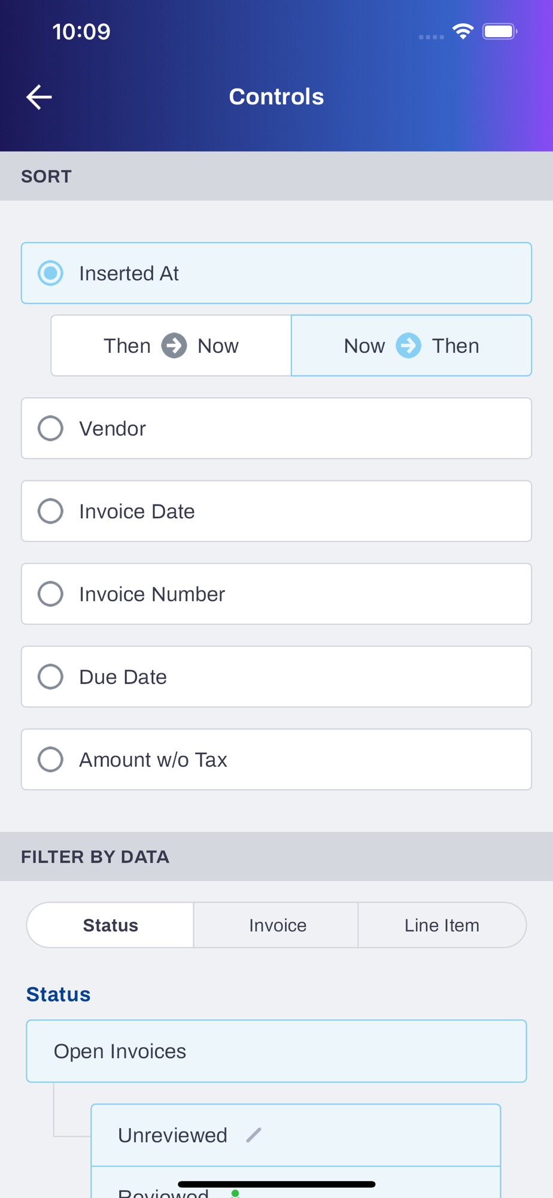Toggle the Open Invoices status group

tap(276, 1051)
